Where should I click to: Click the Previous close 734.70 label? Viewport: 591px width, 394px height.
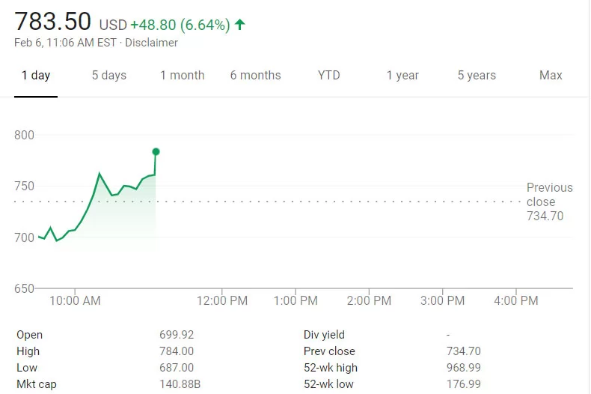(549, 201)
